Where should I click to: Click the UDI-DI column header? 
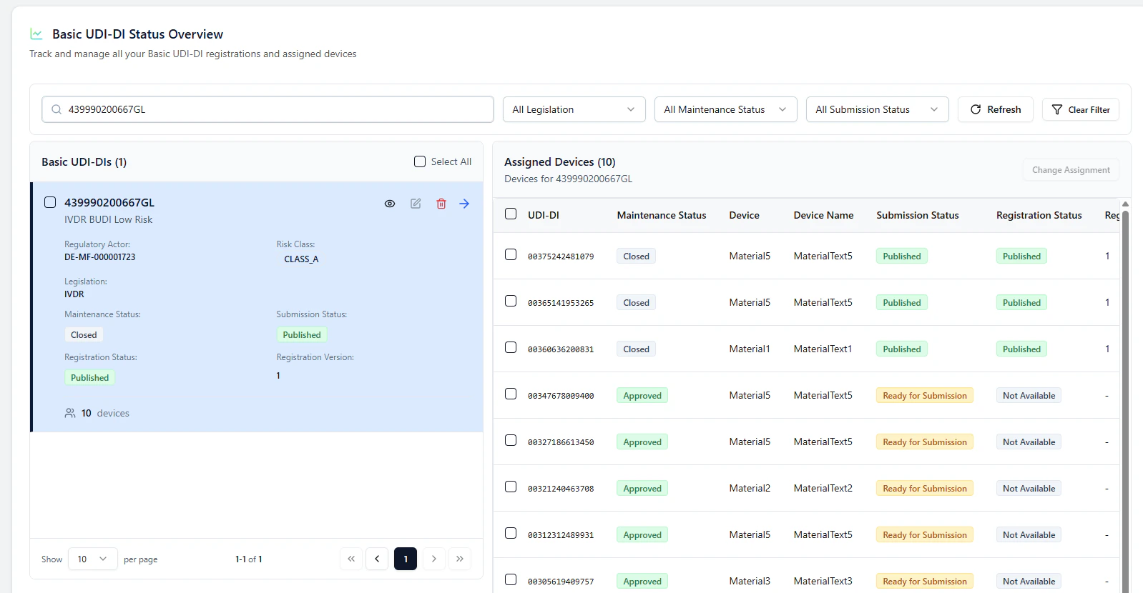(x=544, y=215)
